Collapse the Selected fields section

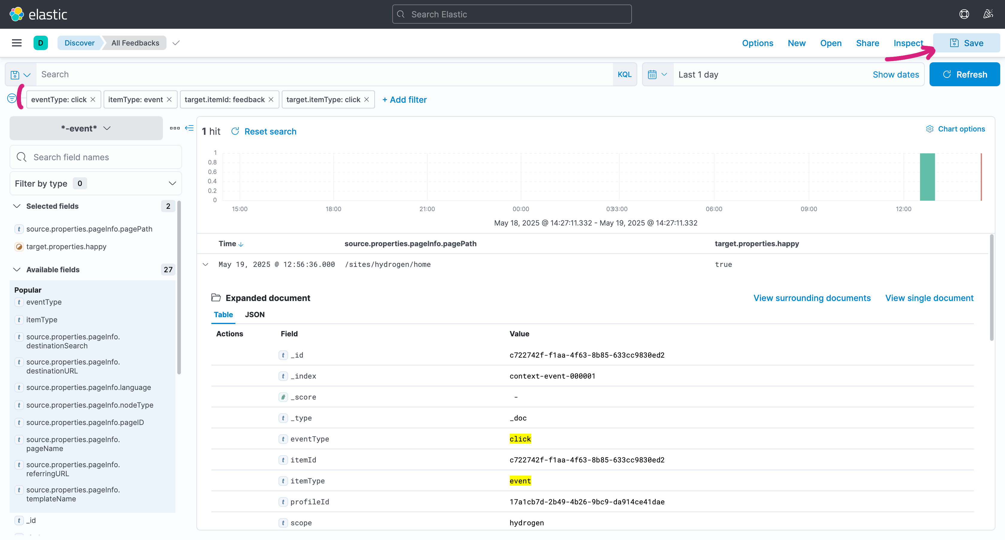pyautogui.click(x=17, y=206)
